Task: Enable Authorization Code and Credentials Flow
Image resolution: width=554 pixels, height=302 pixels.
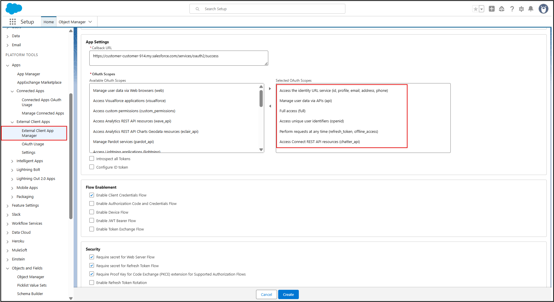Action: click(x=92, y=203)
